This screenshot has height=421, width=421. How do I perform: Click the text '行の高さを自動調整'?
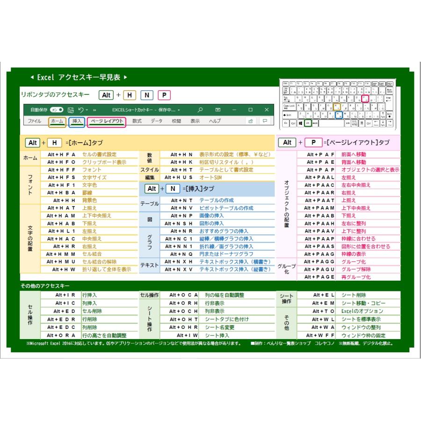pyautogui.click(x=104, y=335)
